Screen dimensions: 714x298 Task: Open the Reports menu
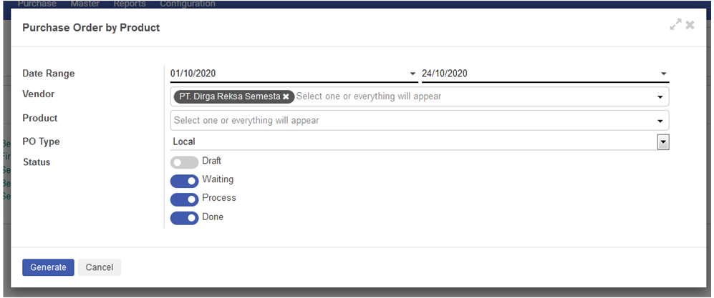(x=129, y=4)
